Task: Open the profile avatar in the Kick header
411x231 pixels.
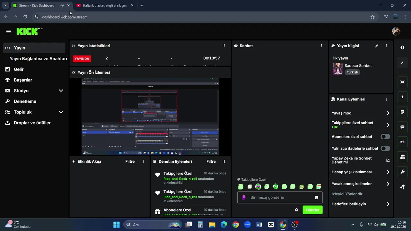Action: [396, 31]
